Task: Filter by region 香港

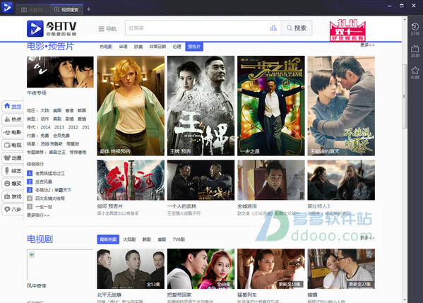Action: [69, 111]
